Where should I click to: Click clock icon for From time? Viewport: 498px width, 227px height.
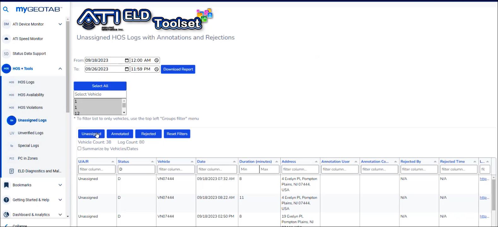tap(156, 60)
